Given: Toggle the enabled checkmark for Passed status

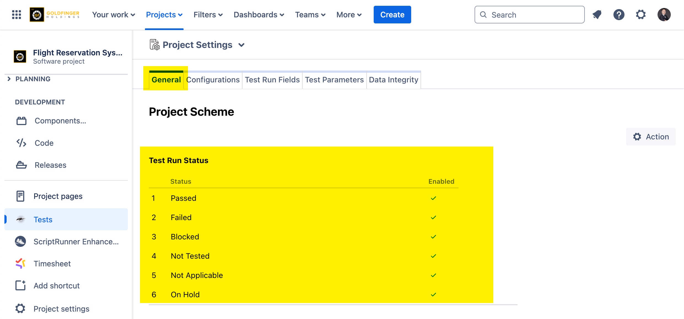Looking at the screenshot, I should coord(433,198).
